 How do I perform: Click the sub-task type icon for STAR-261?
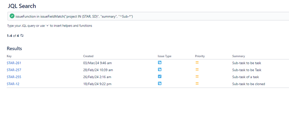click(x=160, y=62)
